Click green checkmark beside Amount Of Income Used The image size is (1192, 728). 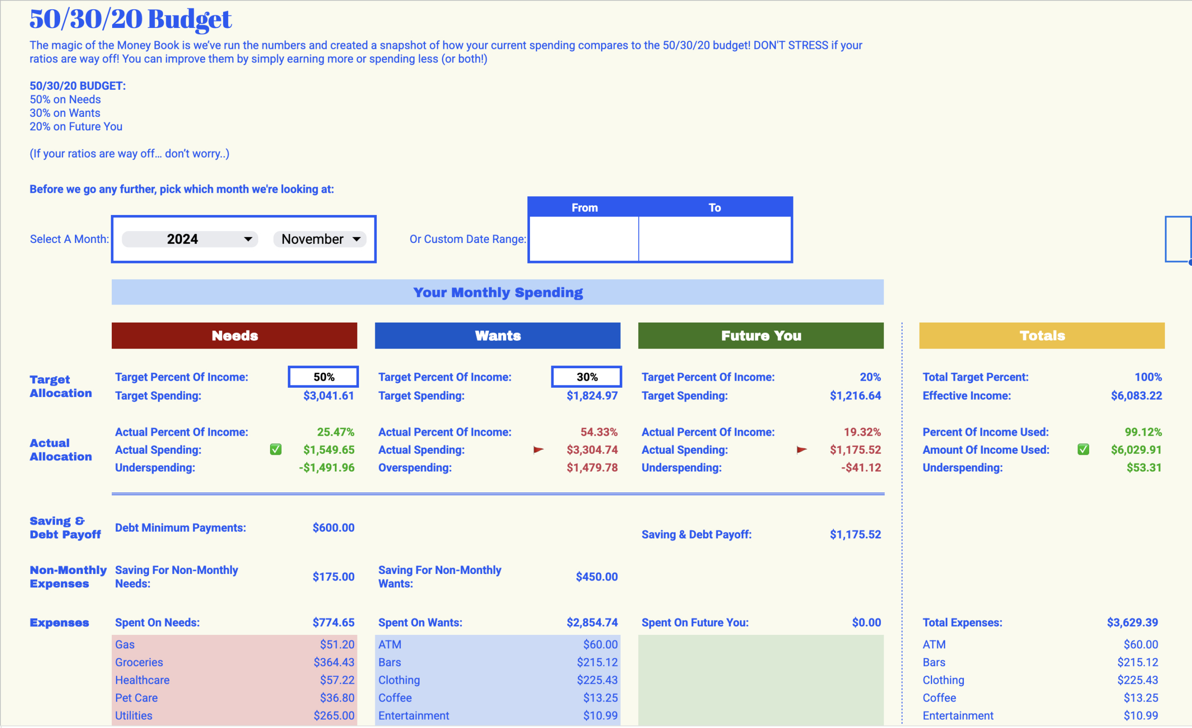click(1083, 450)
